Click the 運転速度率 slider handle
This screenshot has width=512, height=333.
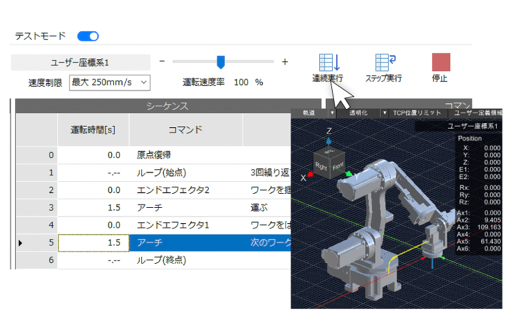[221, 62]
